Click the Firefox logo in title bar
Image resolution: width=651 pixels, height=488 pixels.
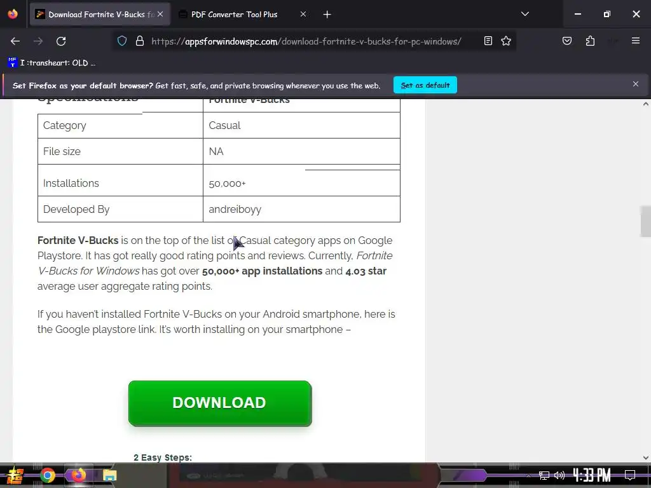point(13,14)
